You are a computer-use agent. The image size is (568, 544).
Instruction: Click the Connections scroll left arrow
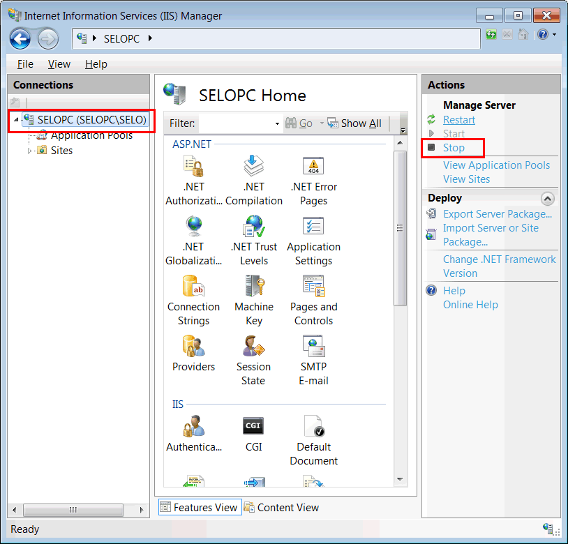(14, 510)
